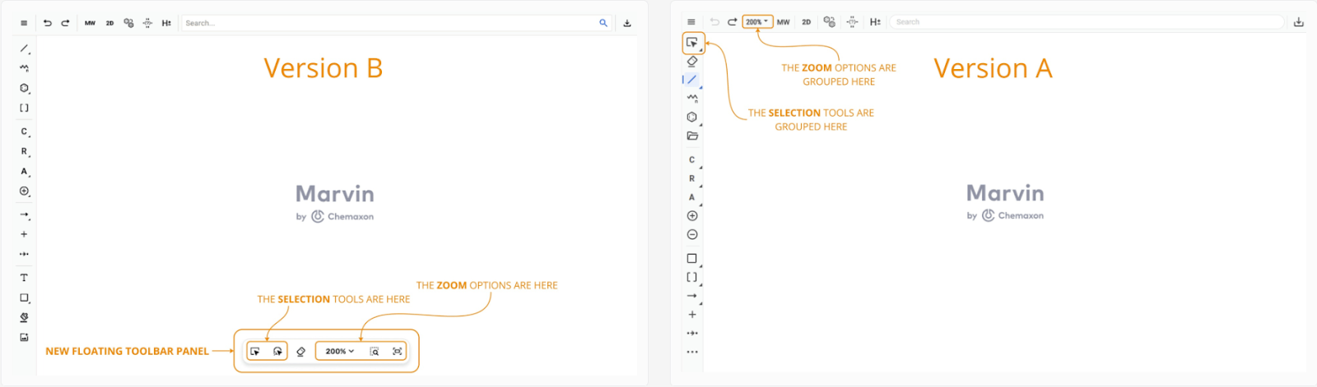
Task: Select the eraser tool in Version A sidebar
Action: click(x=692, y=61)
